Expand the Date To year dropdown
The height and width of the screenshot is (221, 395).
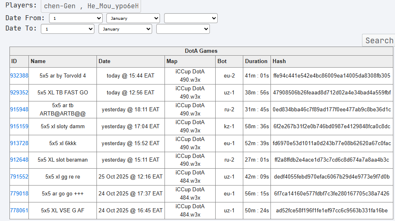183,29
